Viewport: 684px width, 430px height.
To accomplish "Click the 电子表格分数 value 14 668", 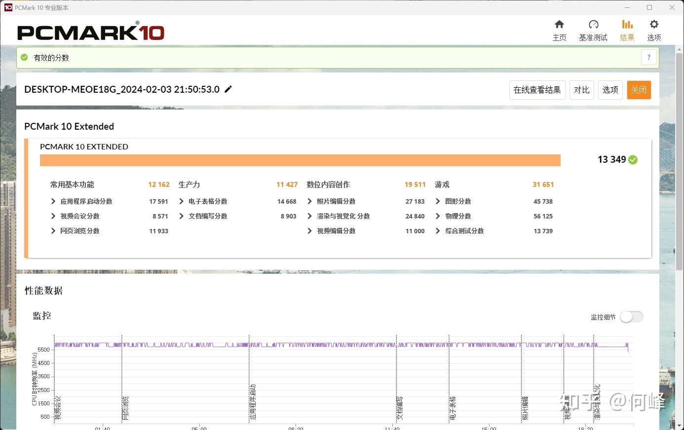I will [287, 201].
